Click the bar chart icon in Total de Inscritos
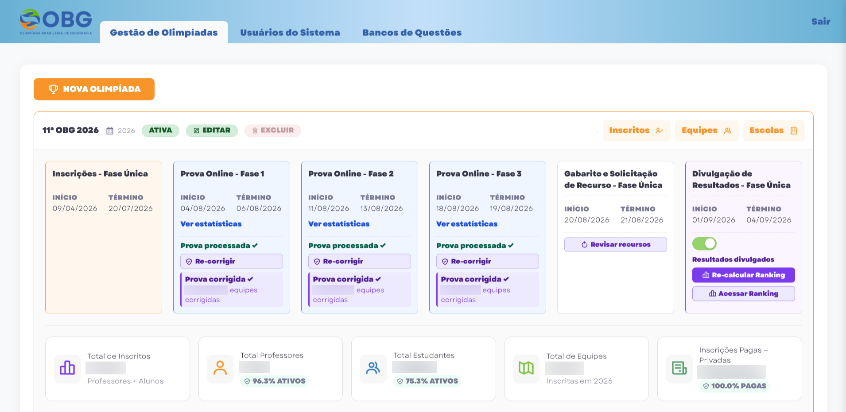This screenshot has height=412, width=846. [x=67, y=368]
